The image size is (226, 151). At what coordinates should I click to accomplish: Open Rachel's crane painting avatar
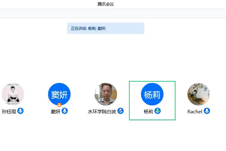coord(199,94)
